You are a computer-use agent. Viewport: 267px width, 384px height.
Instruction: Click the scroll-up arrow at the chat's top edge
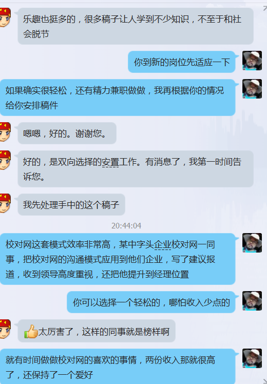point(265,9)
